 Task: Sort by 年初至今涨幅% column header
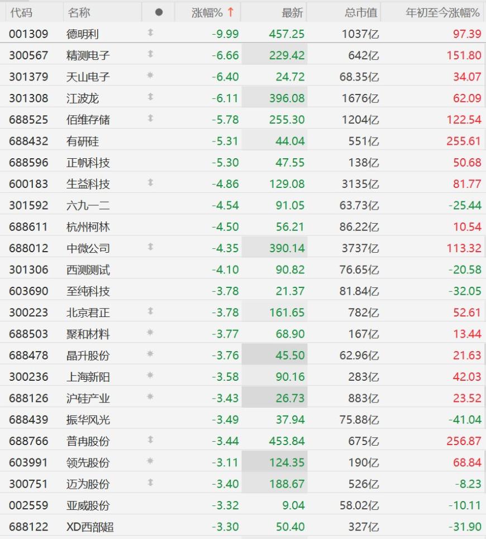point(442,13)
